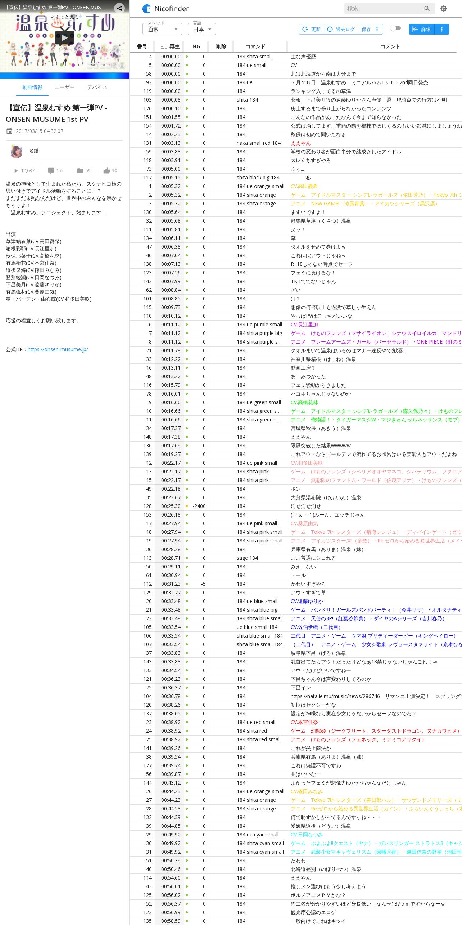The height and width of the screenshot is (925, 462).
Task: Open the official onsen-musume.jp link
Action: 58,349
